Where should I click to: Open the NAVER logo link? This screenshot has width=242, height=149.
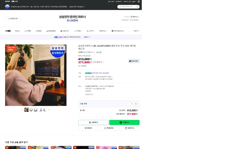pos(8,1)
